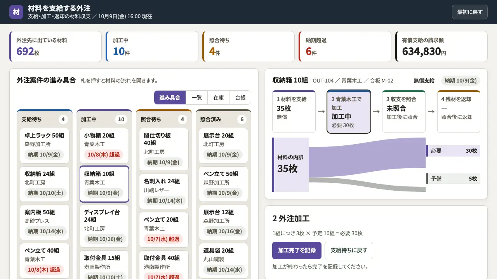Viewport: 497px width, 279px height.
Task: Click the 予備 5枚 breakdown row
Action: (453, 179)
